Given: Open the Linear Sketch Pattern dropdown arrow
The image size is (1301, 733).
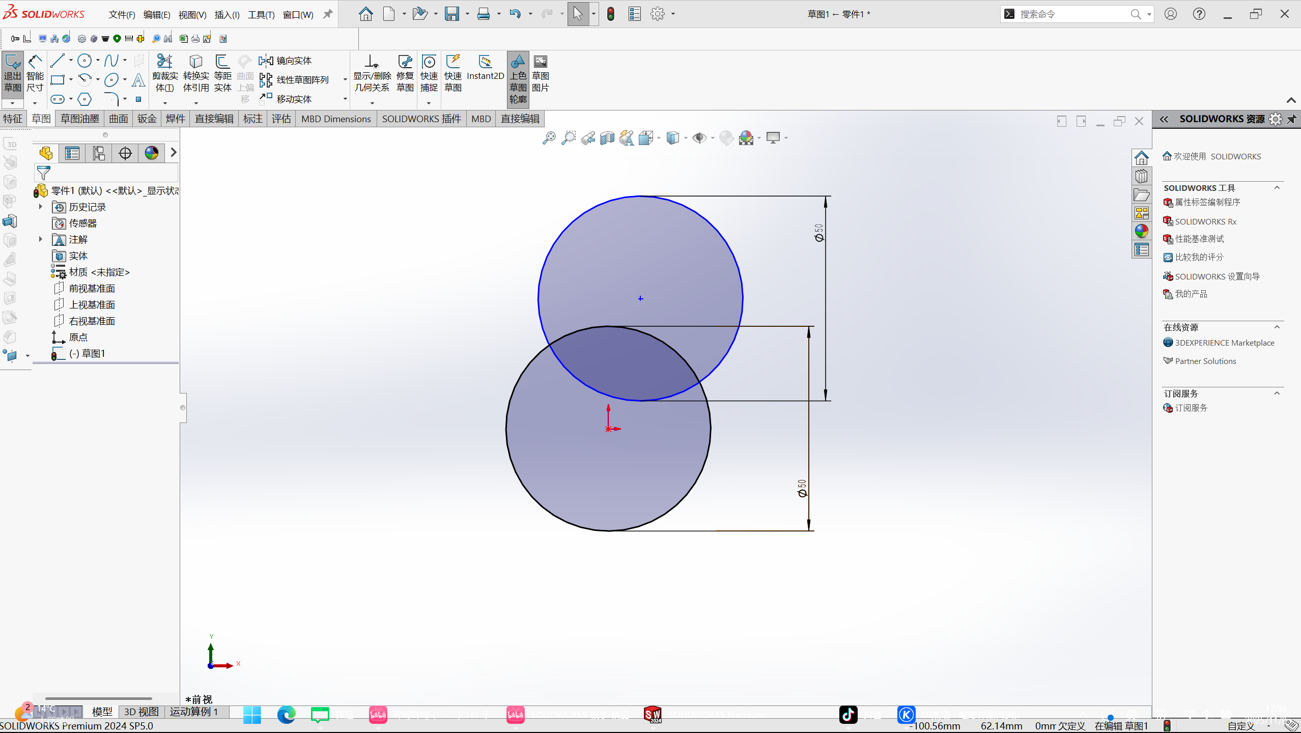Looking at the screenshot, I should (345, 80).
